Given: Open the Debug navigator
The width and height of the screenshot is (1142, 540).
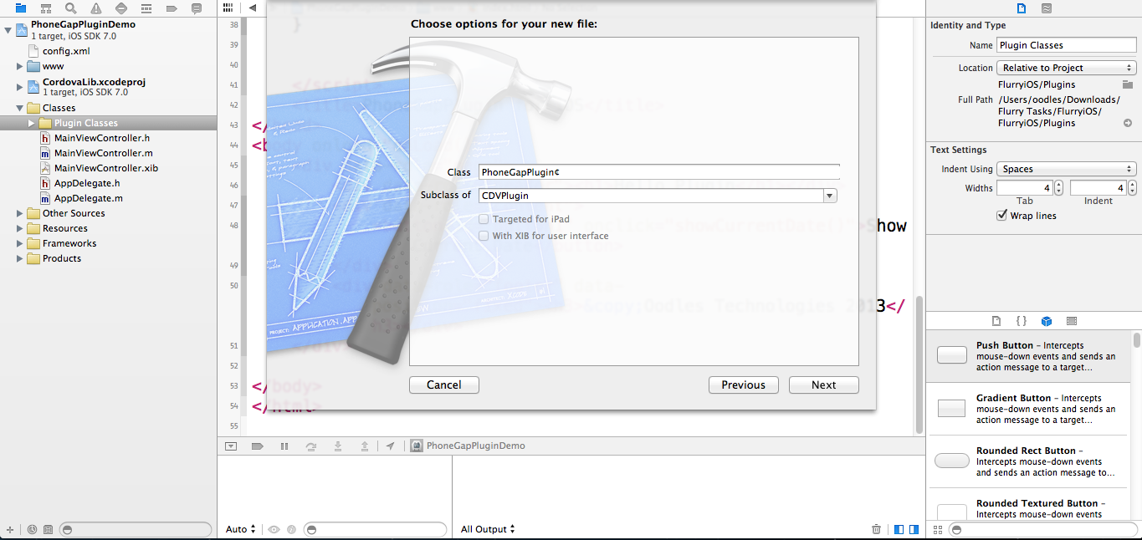Looking at the screenshot, I should [146, 8].
